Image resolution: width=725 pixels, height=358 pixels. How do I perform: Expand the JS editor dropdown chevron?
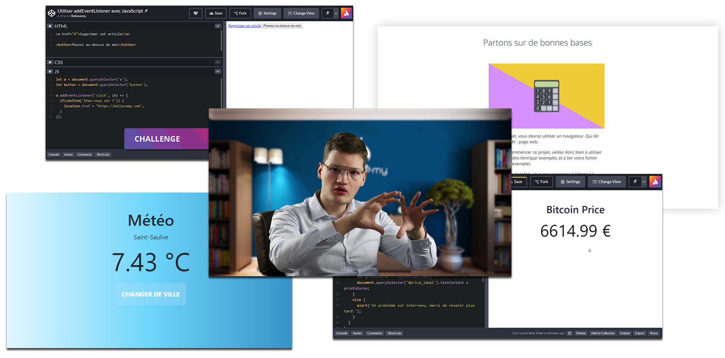point(218,71)
